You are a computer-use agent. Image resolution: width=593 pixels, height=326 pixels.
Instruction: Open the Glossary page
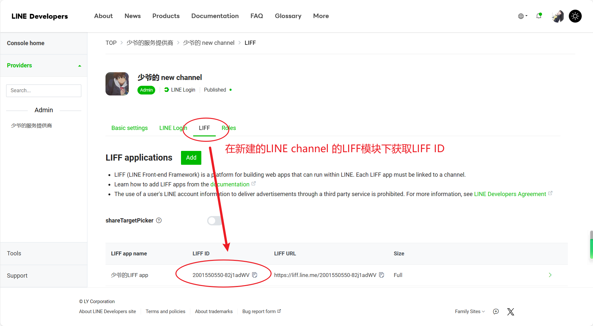point(288,16)
